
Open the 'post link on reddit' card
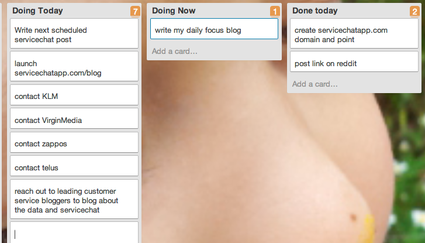(354, 62)
